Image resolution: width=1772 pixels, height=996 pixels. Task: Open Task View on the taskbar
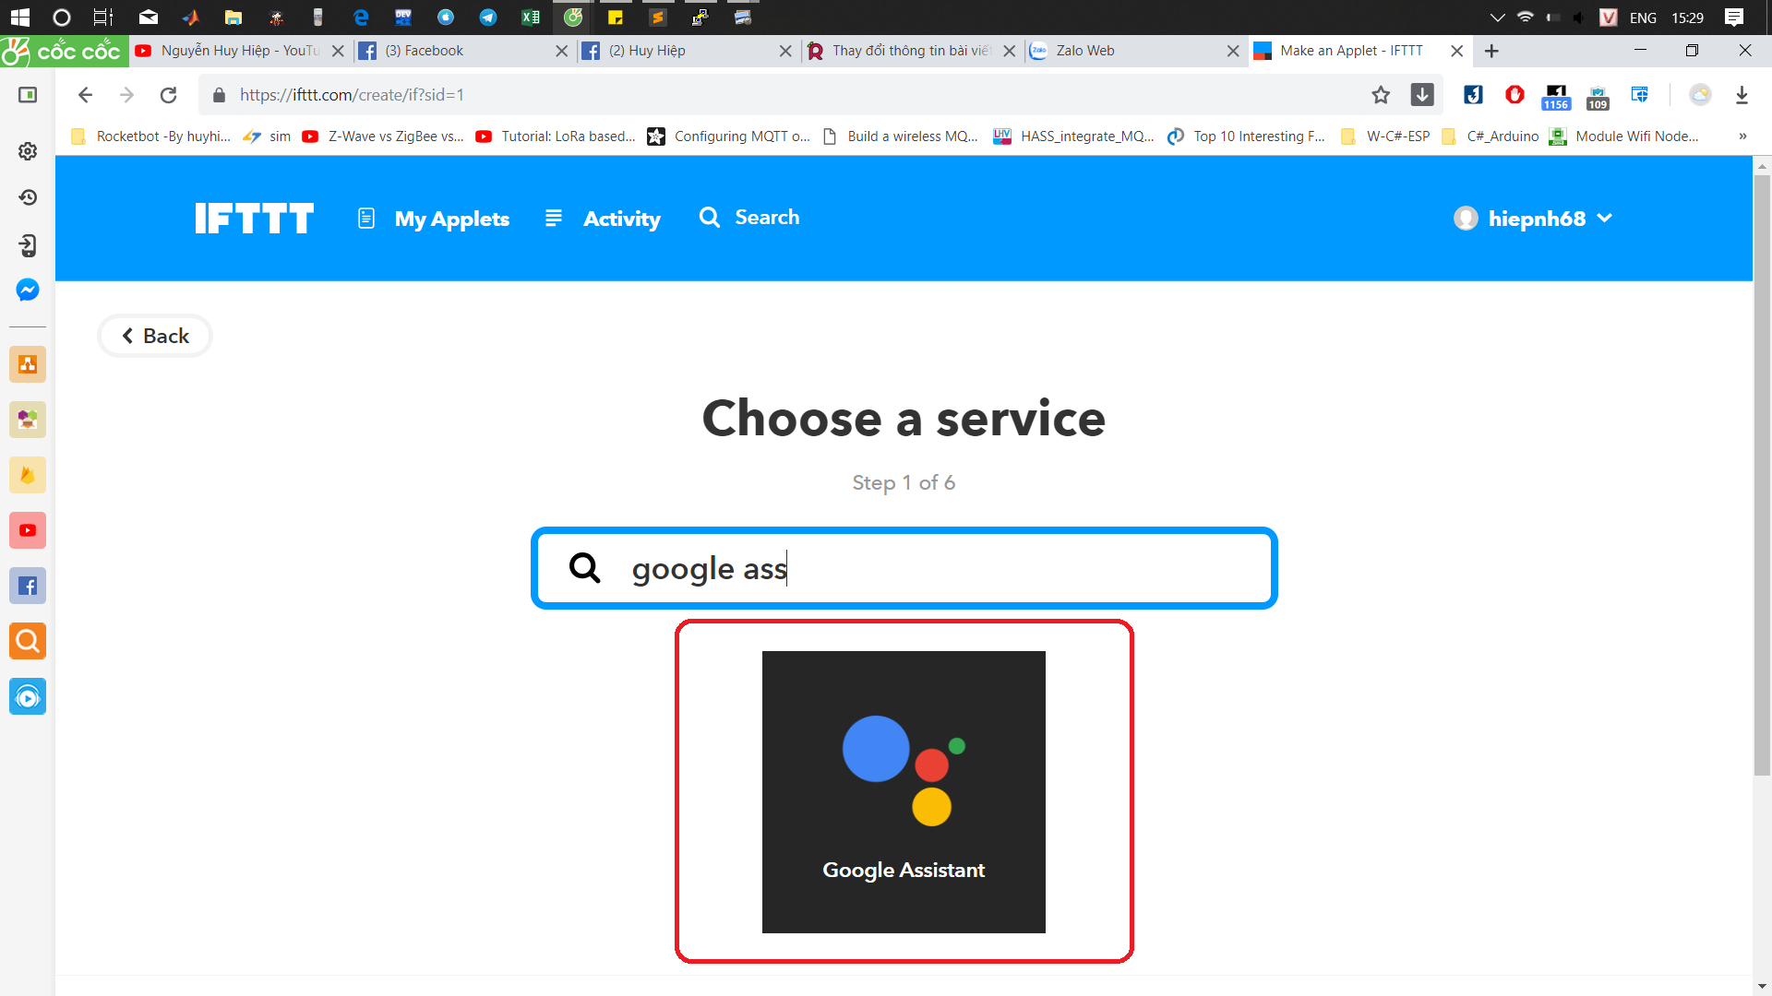point(103,17)
